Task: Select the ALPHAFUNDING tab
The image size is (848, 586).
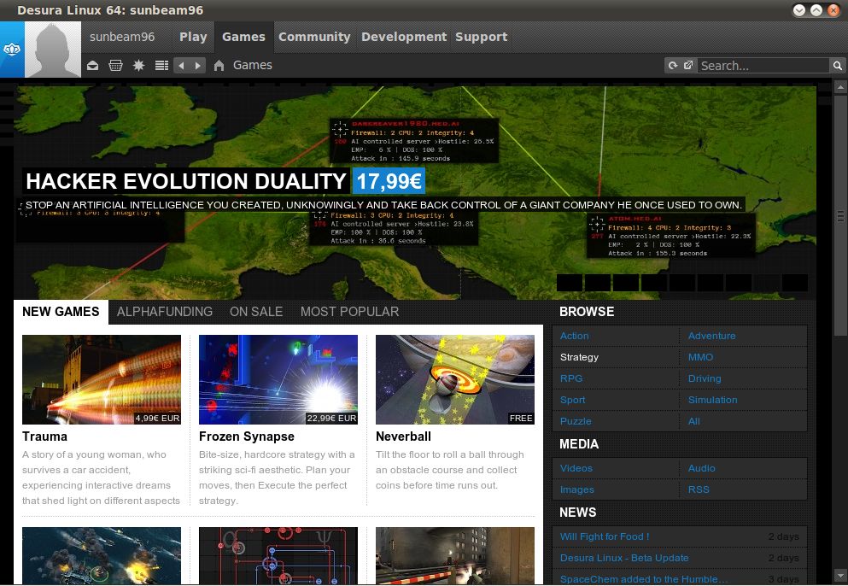Action: pos(165,312)
